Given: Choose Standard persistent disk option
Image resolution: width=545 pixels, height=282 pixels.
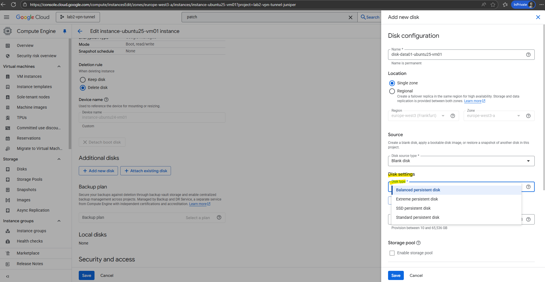Looking at the screenshot, I should click(457, 217).
